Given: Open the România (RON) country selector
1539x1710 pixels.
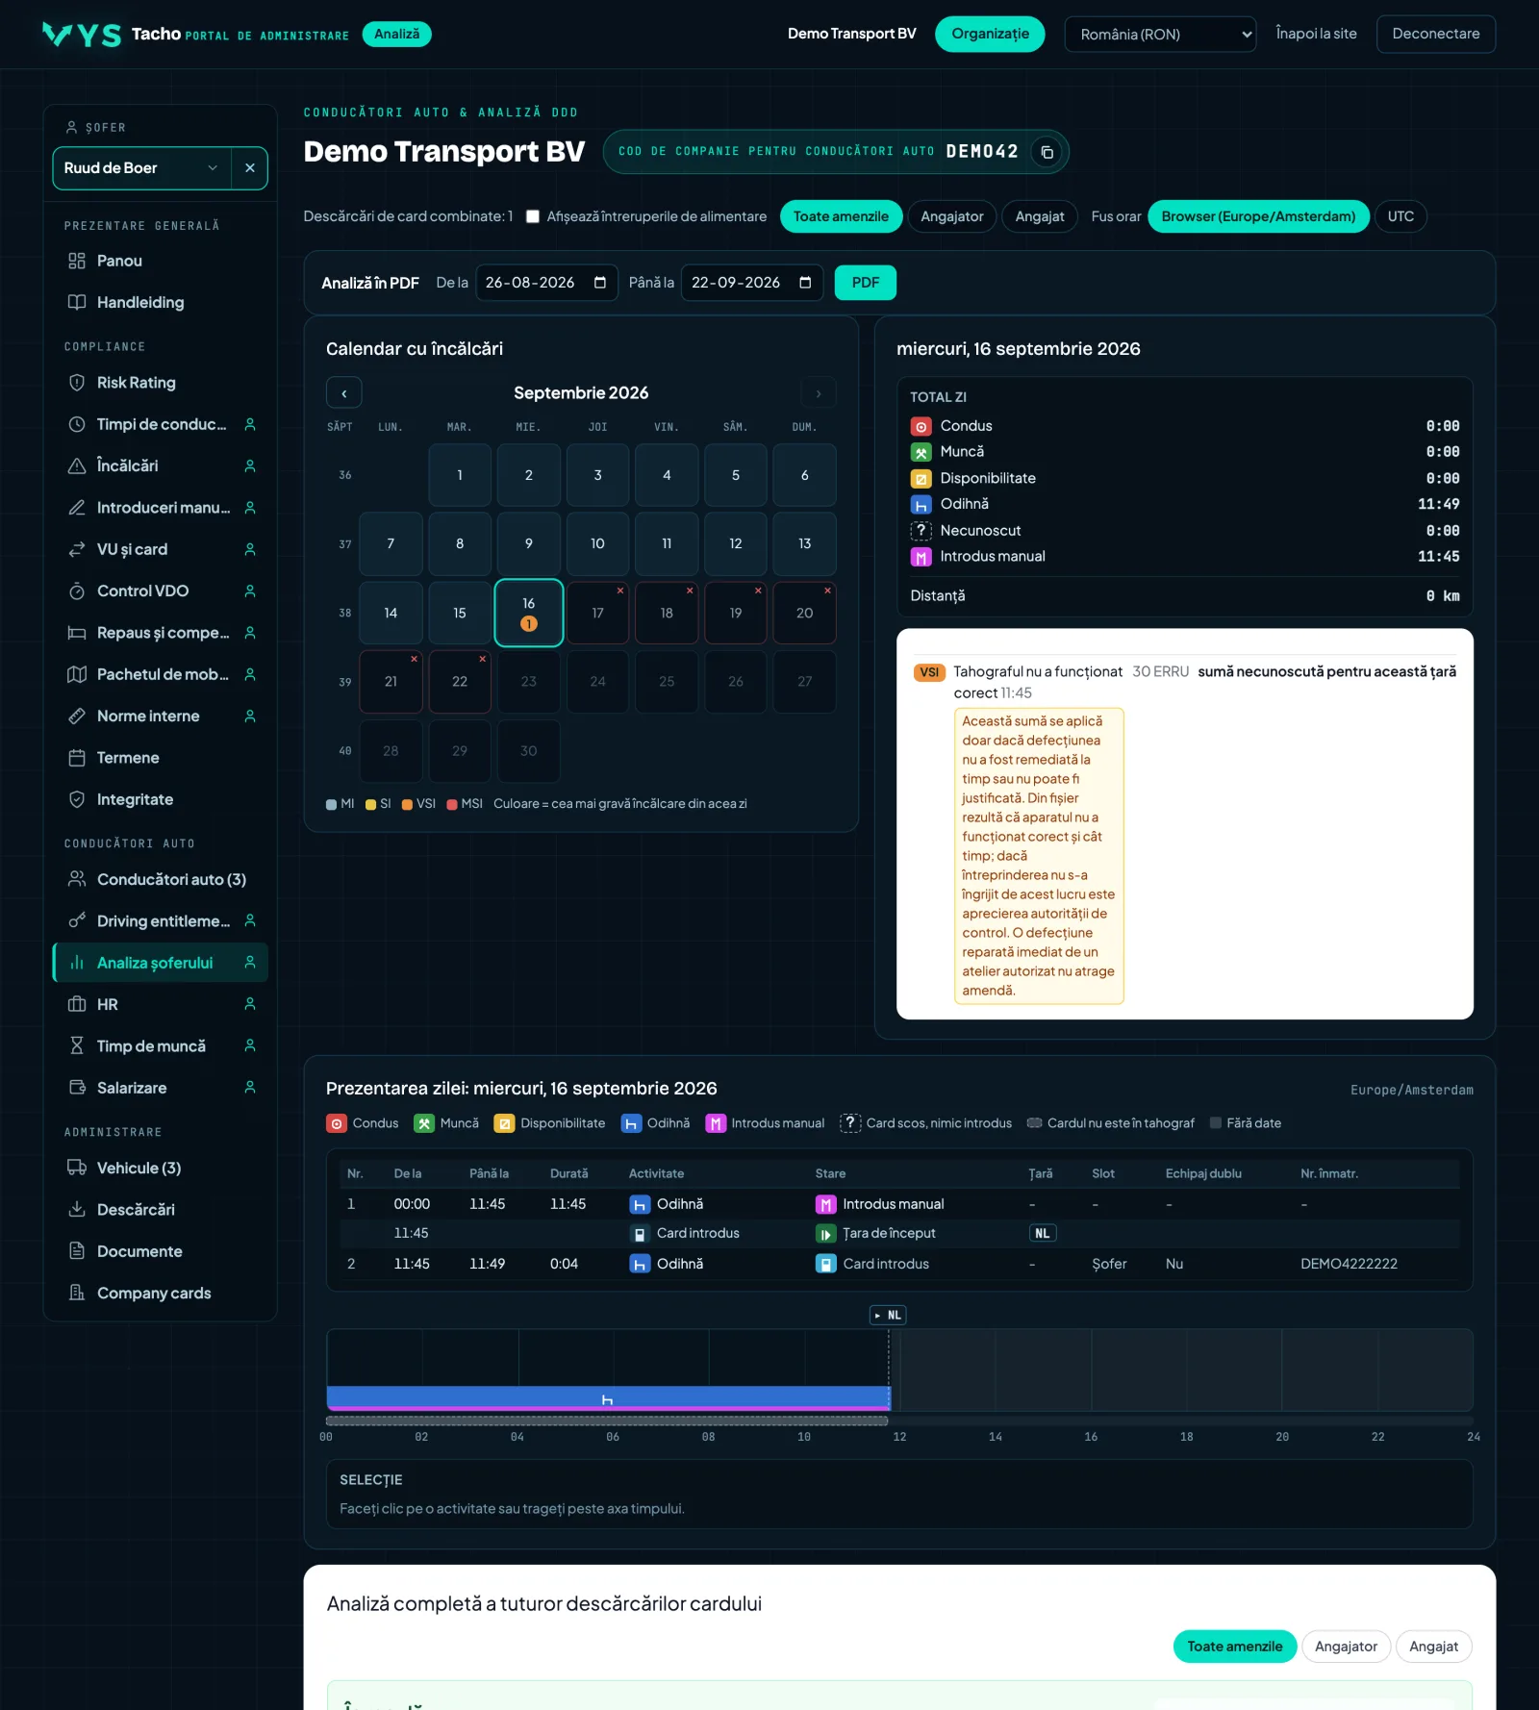Looking at the screenshot, I should tap(1160, 35).
